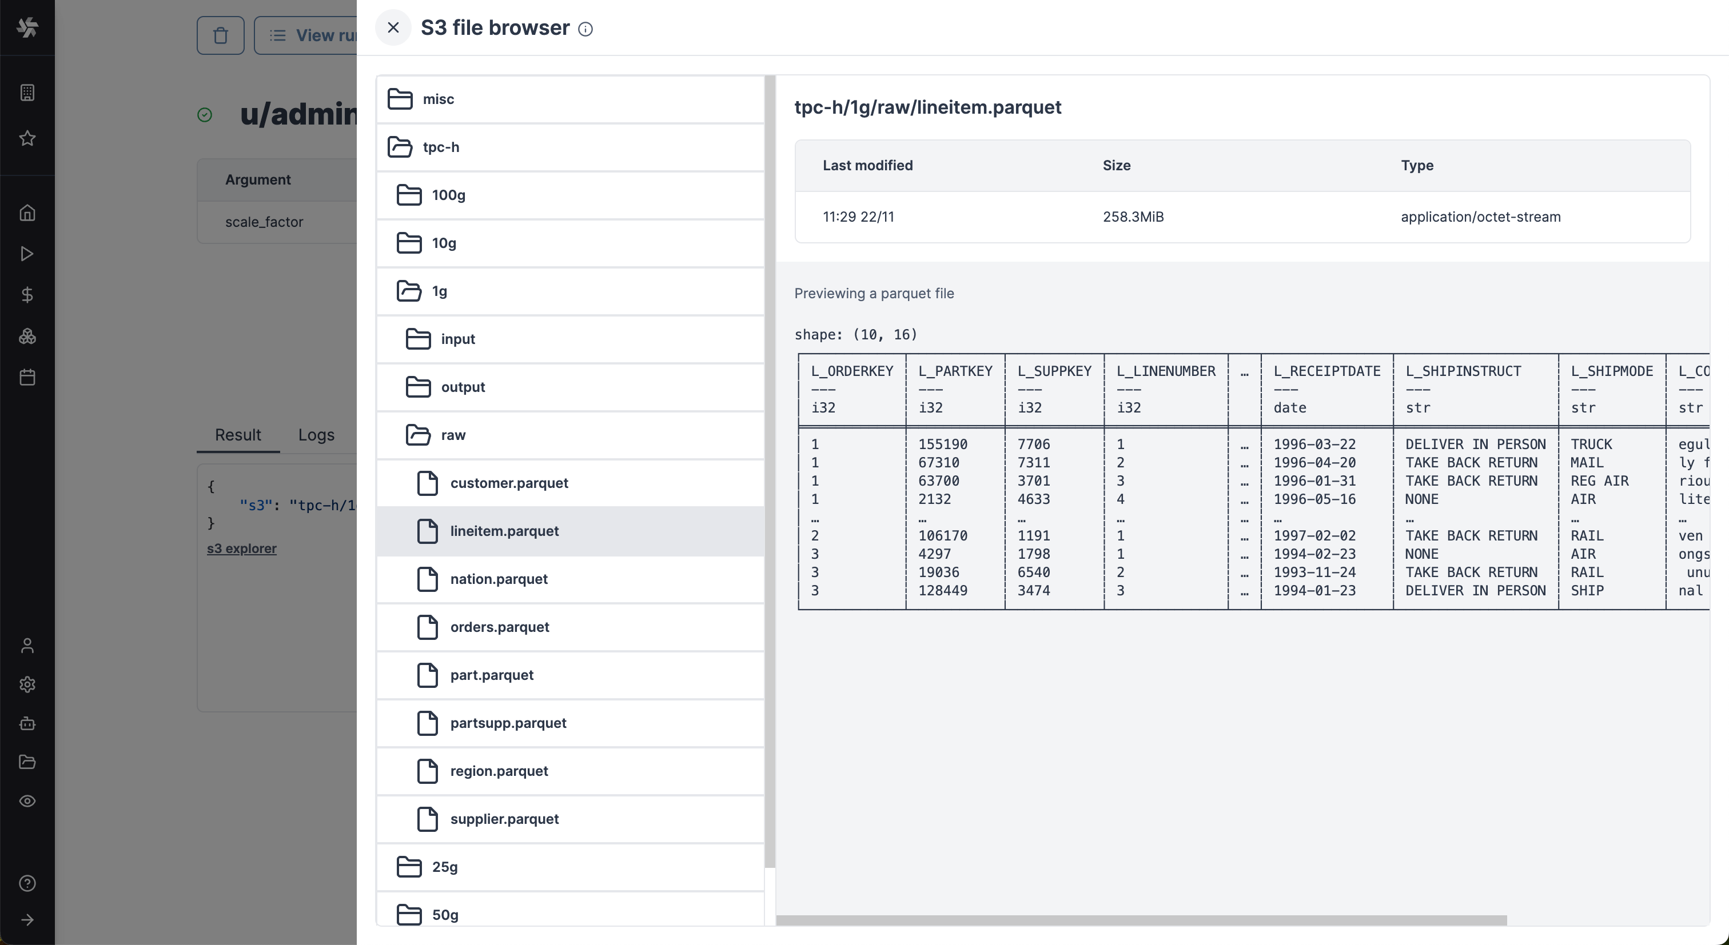Click the S3 file browser info icon

point(584,29)
